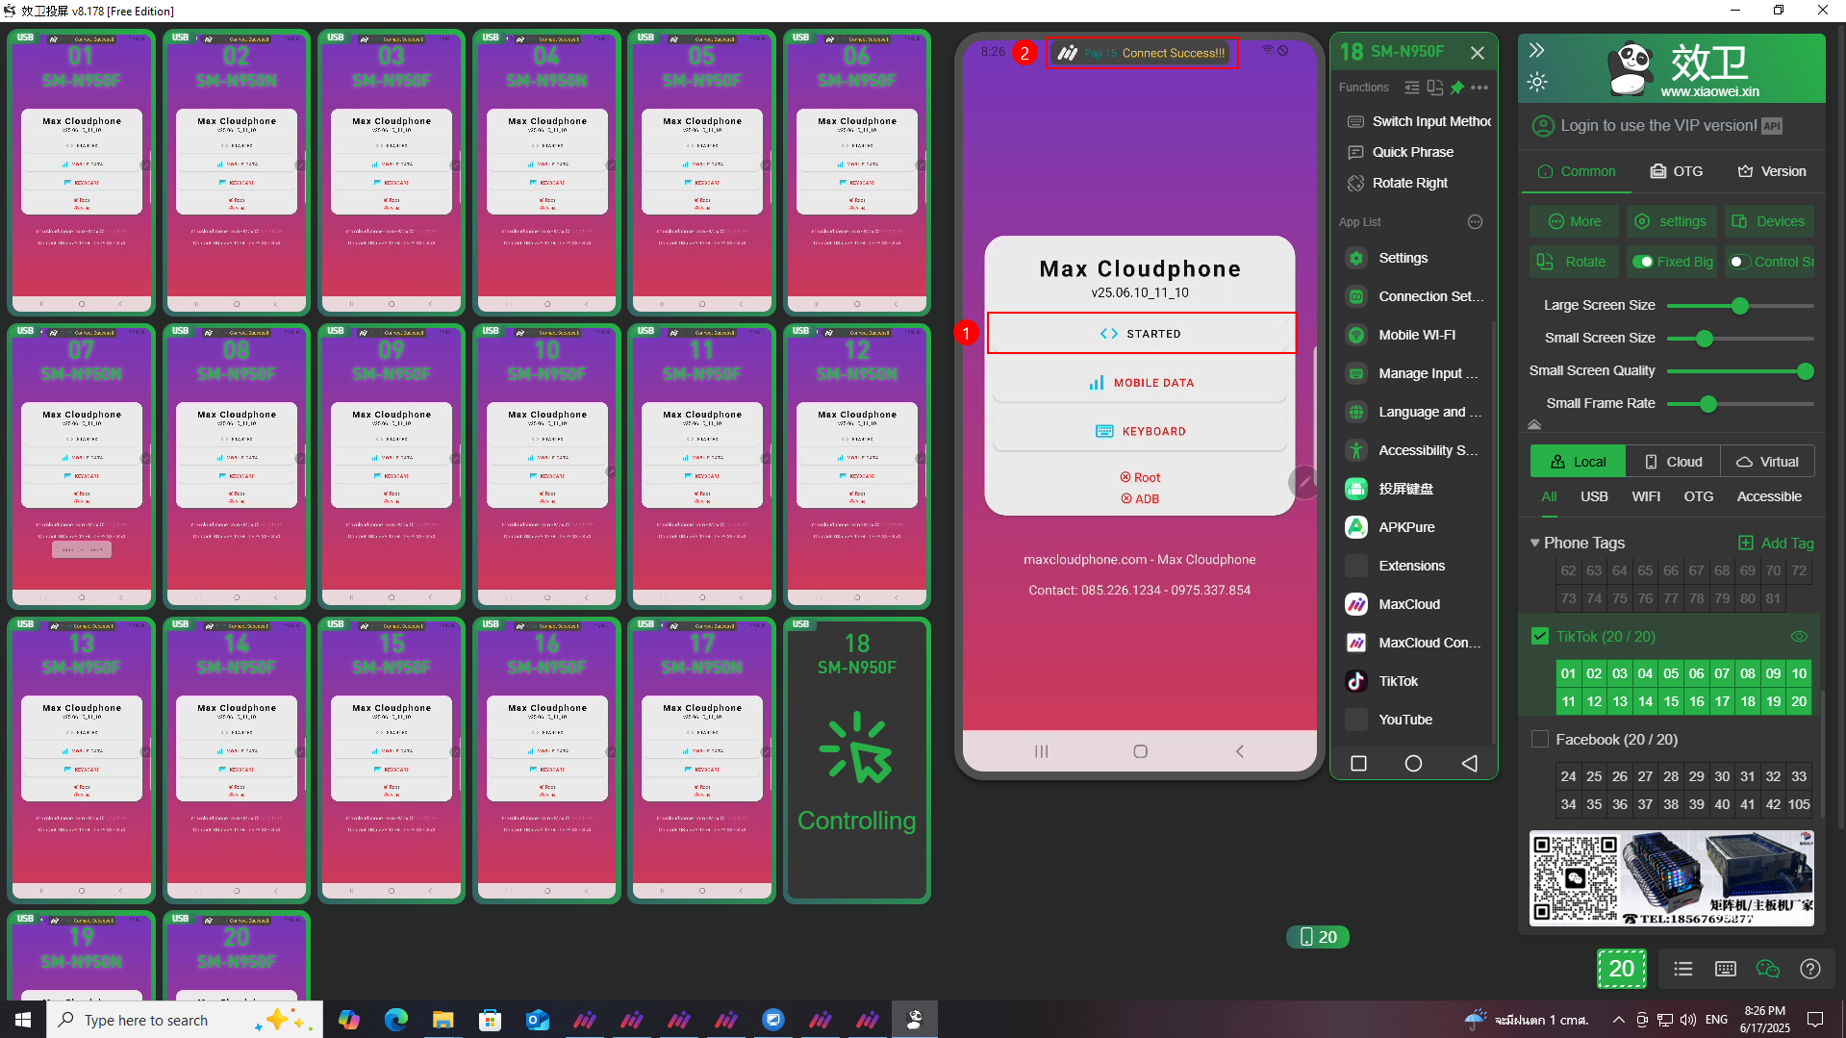Tap the Android home circle button
This screenshot has height=1038, width=1846.
pyautogui.click(x=1413, y=763)
